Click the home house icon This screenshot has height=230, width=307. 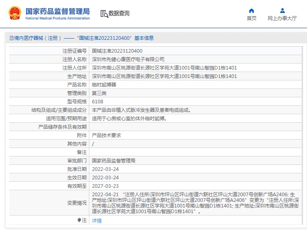point(251,11)
